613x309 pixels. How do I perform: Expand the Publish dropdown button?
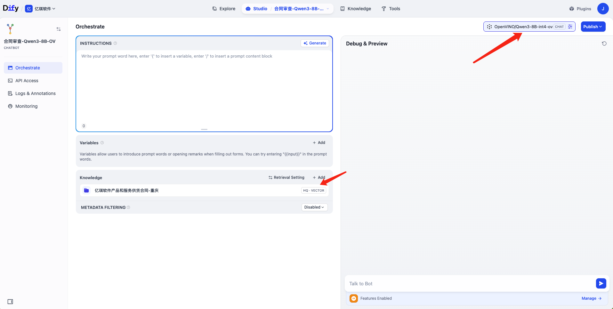593,27
